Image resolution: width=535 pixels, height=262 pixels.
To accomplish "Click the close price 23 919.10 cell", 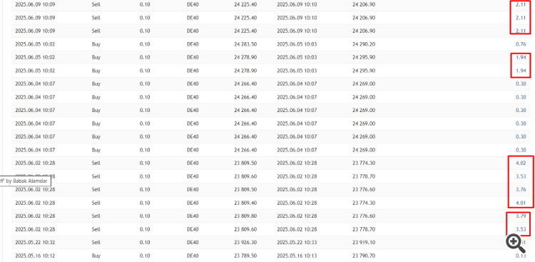I will 364,243.
